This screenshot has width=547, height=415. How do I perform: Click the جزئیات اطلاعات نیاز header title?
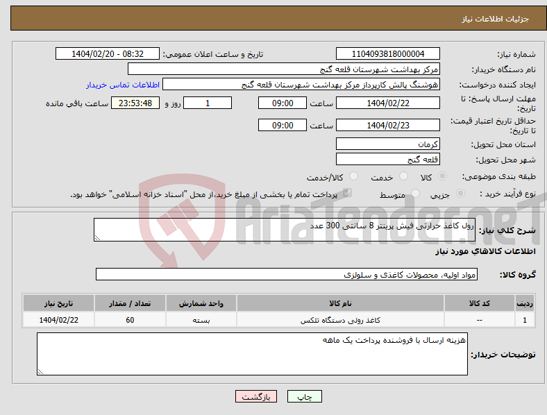tap(496, 19)
